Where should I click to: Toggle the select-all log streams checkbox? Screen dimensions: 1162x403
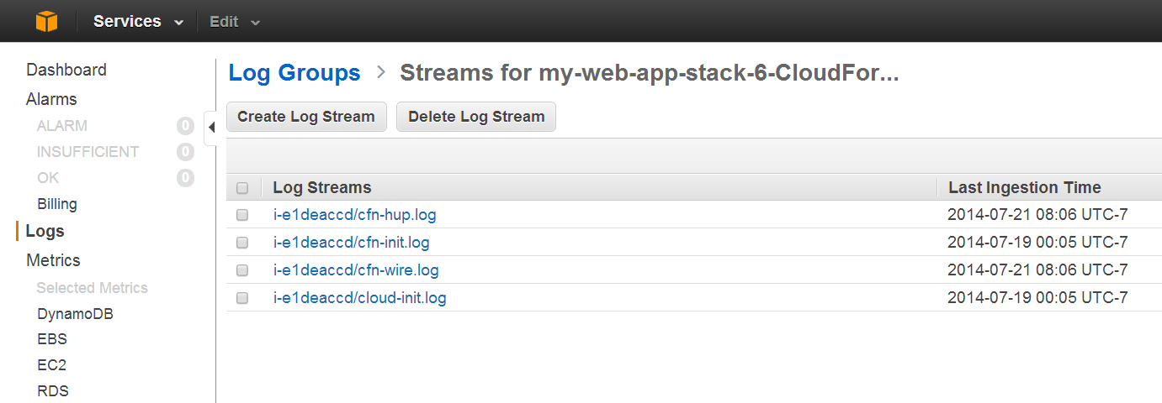[242, 188]
